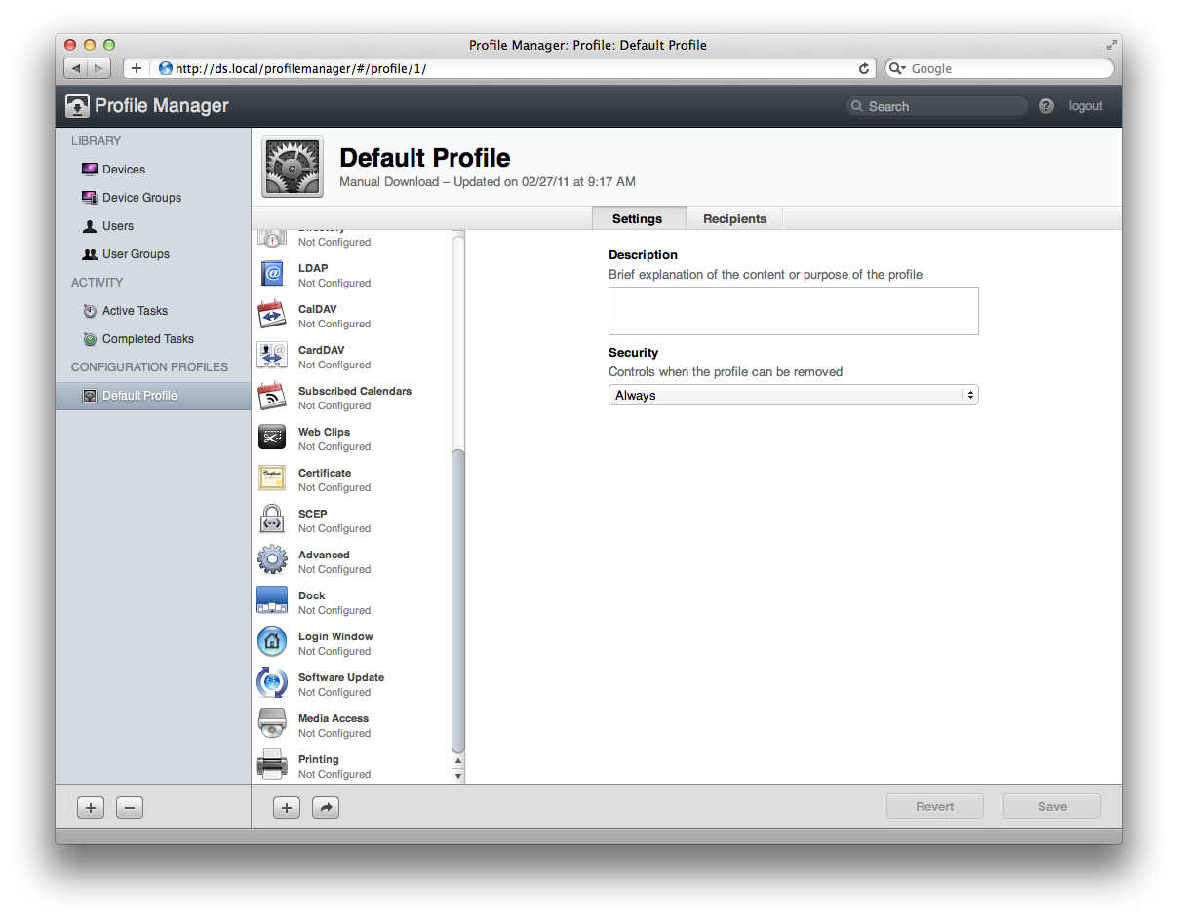
Task: Select the CalDAV calendar icon
Action: [x=272, y=315]
